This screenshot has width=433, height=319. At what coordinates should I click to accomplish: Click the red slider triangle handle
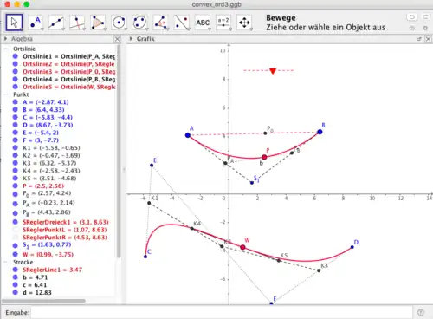[273, 71]
